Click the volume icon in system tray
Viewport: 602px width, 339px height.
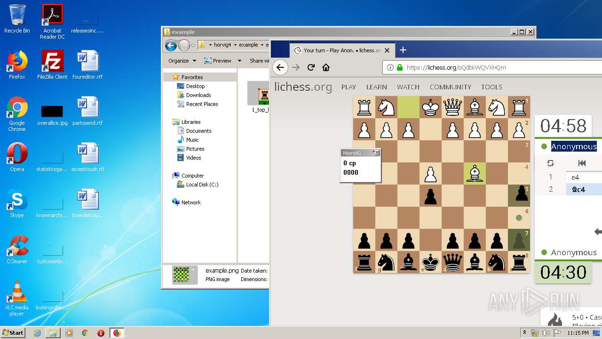(x=546, y=333)
